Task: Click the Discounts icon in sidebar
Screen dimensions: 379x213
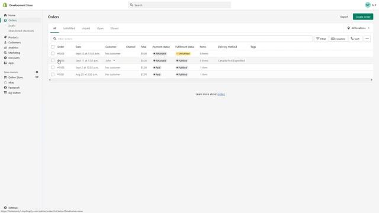Action: [5, 58]
